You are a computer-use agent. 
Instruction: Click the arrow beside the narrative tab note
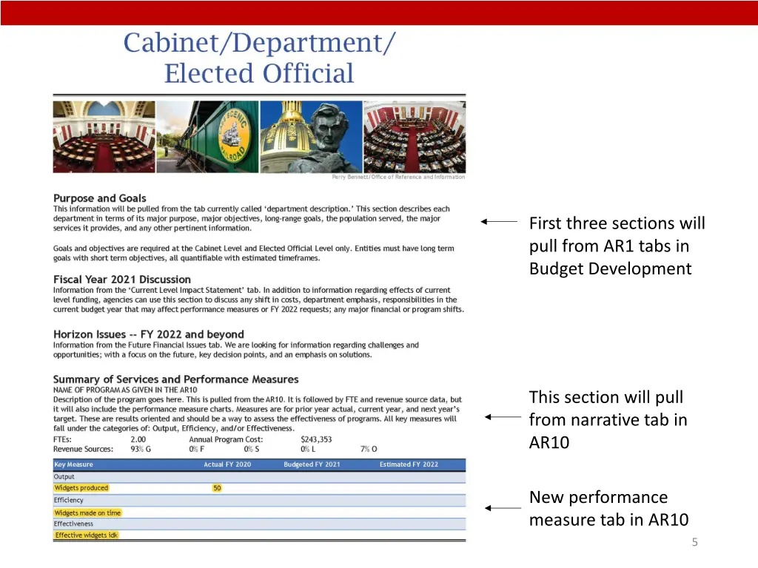[503, 417]
